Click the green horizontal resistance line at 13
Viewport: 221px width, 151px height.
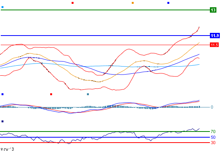coord(105,10)
